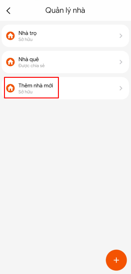Viewport: 131px width, 274px height.
Task: Open the Thêm nhà mới home card
Action: click(65, 88)
